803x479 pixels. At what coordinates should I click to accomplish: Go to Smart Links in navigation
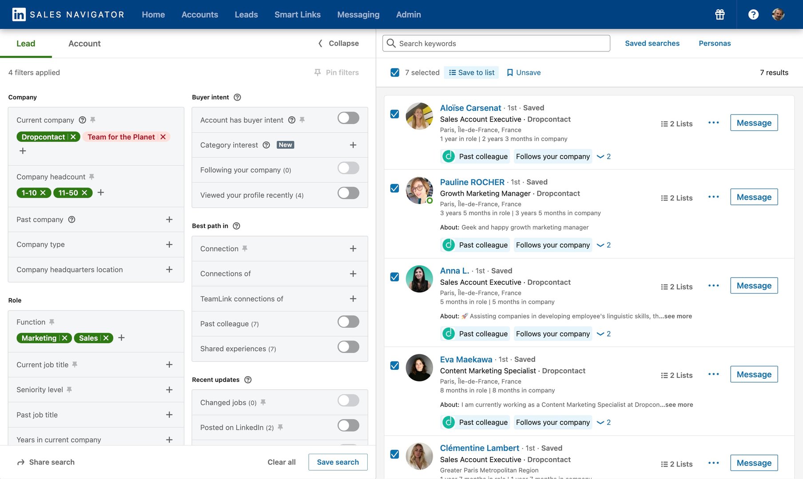[x=297, y=15]
